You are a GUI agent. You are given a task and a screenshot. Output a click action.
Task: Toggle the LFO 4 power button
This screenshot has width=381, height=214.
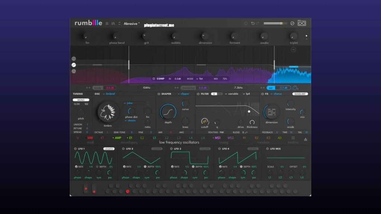tap(220, 149)
